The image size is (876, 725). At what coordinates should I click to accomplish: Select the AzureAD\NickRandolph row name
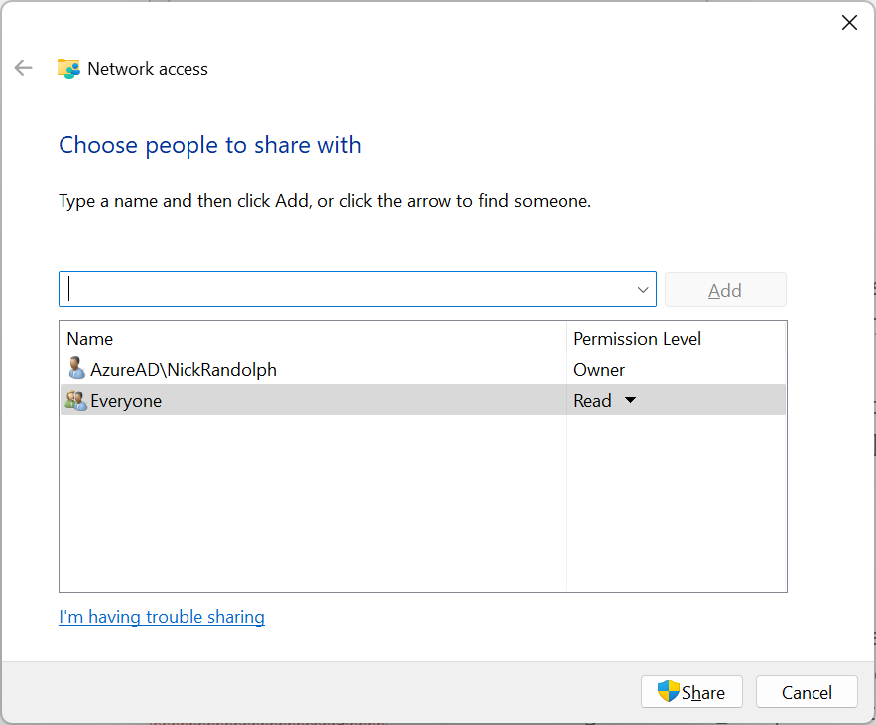pos(184,370)
